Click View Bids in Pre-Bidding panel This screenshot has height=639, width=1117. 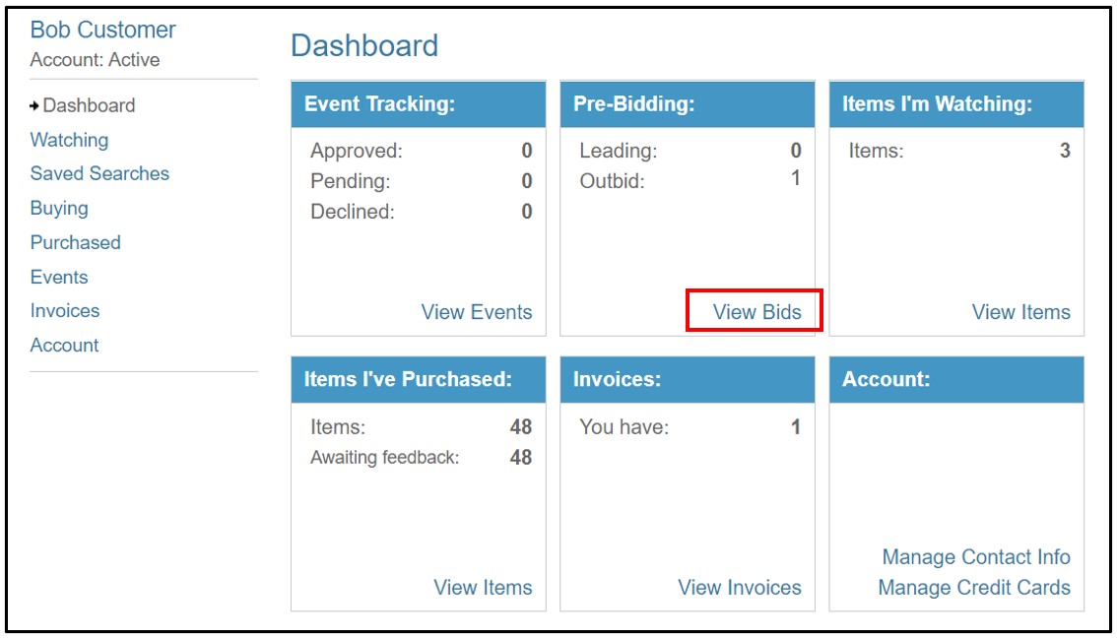[757, 312]
